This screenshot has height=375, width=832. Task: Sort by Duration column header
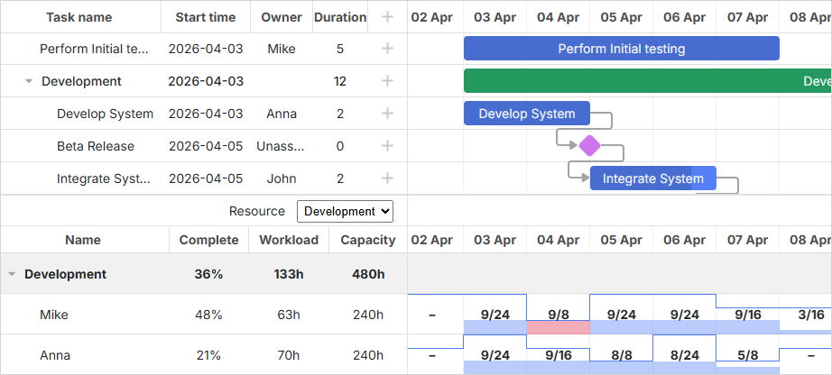click(340, 17)
